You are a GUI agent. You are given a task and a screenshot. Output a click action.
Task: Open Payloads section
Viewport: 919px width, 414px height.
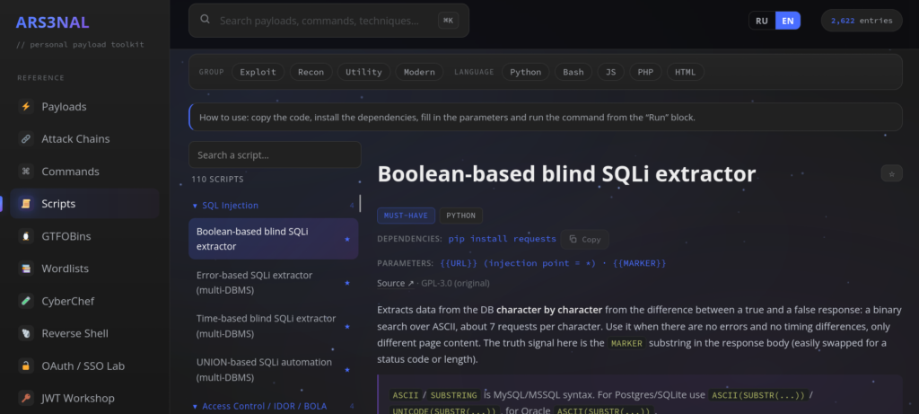pyautogui.click(x=84, y=107)
